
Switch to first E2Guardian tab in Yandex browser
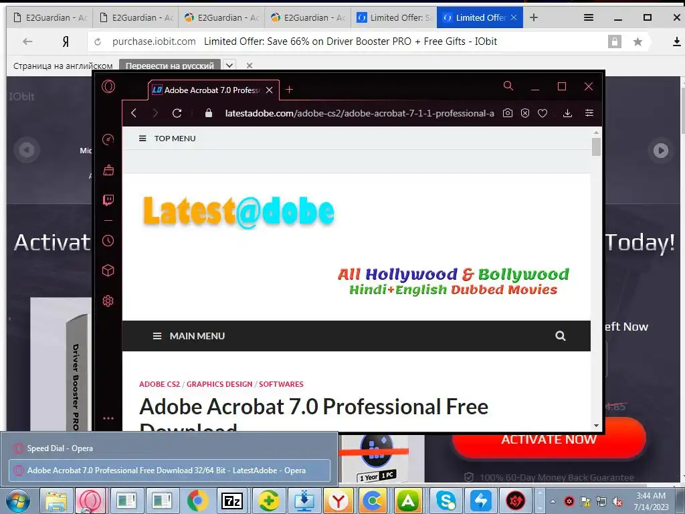point(50,17)
